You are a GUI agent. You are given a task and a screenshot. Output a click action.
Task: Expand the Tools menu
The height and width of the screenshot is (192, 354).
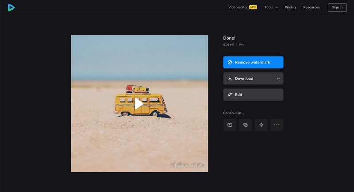271,7
